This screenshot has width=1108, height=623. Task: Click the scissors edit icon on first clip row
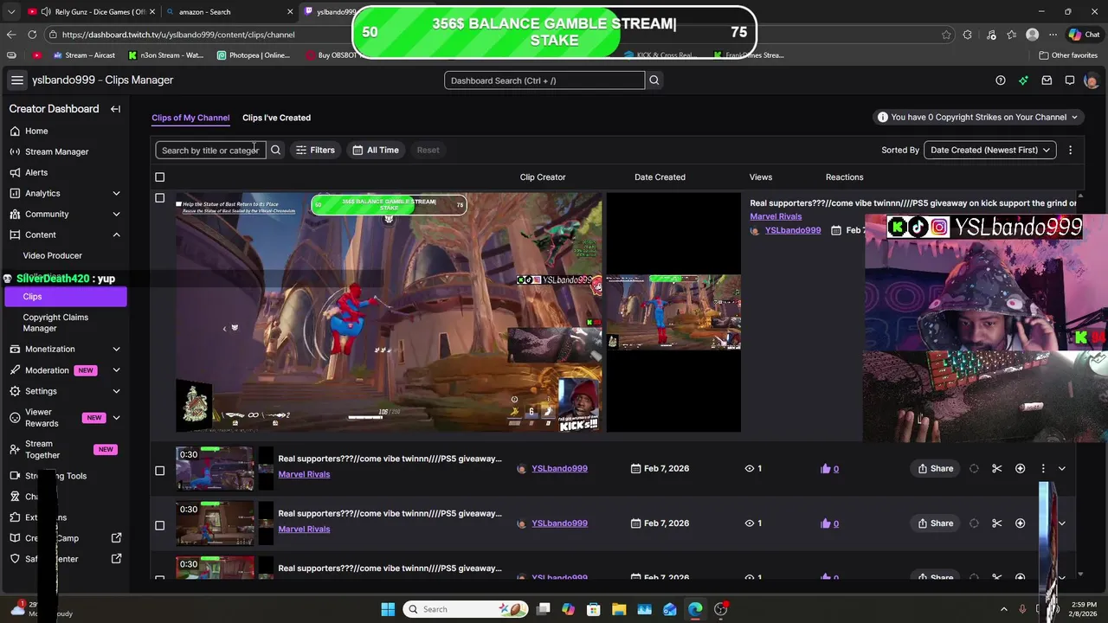click(997, 468)
